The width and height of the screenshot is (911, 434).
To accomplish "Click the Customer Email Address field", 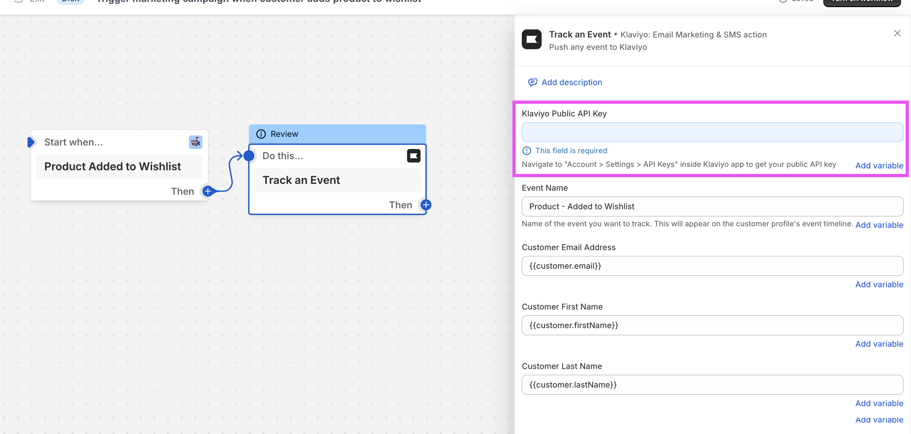I will [x=712, y=266].
